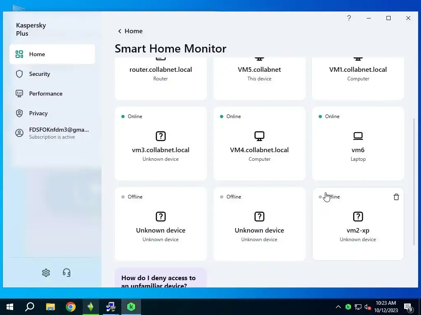Select the vm3.collabnet.local device name
Image resolution: width=421 pixels, height=315 pixels.
click(161, 150)
